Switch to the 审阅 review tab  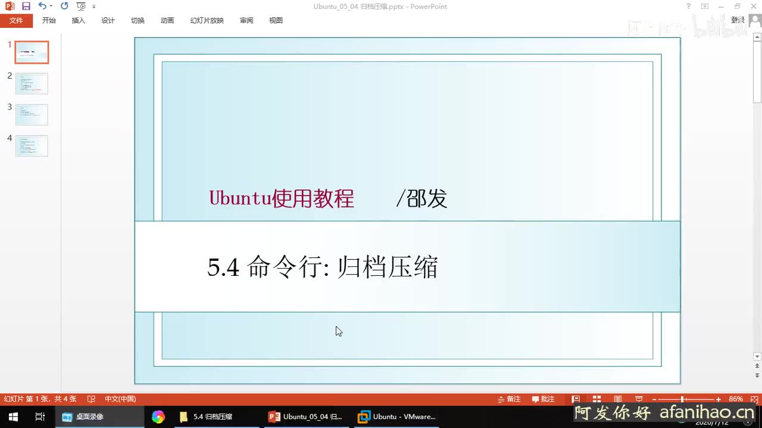[x=246, y=20]
